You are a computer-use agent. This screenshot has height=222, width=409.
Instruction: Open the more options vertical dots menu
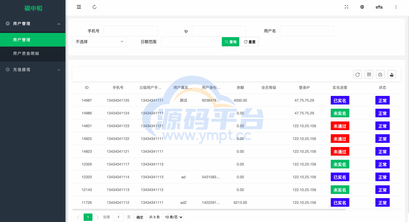pyautogui.click(x=396, y=7)
